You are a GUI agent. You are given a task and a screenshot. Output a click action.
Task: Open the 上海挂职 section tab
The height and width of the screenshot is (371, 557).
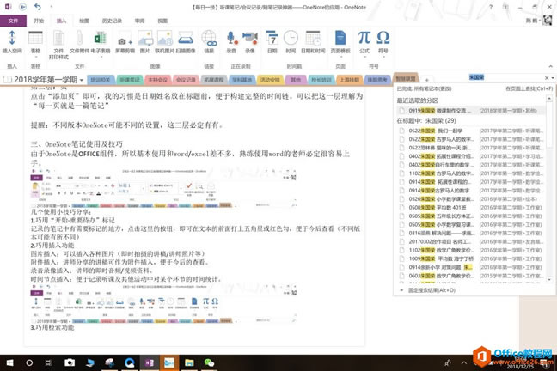point(349,80)
